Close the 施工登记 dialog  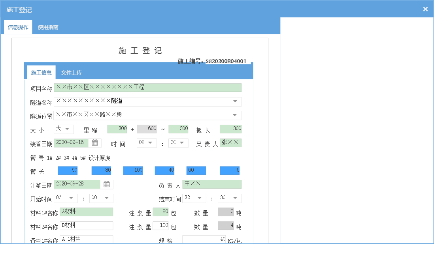425,9
